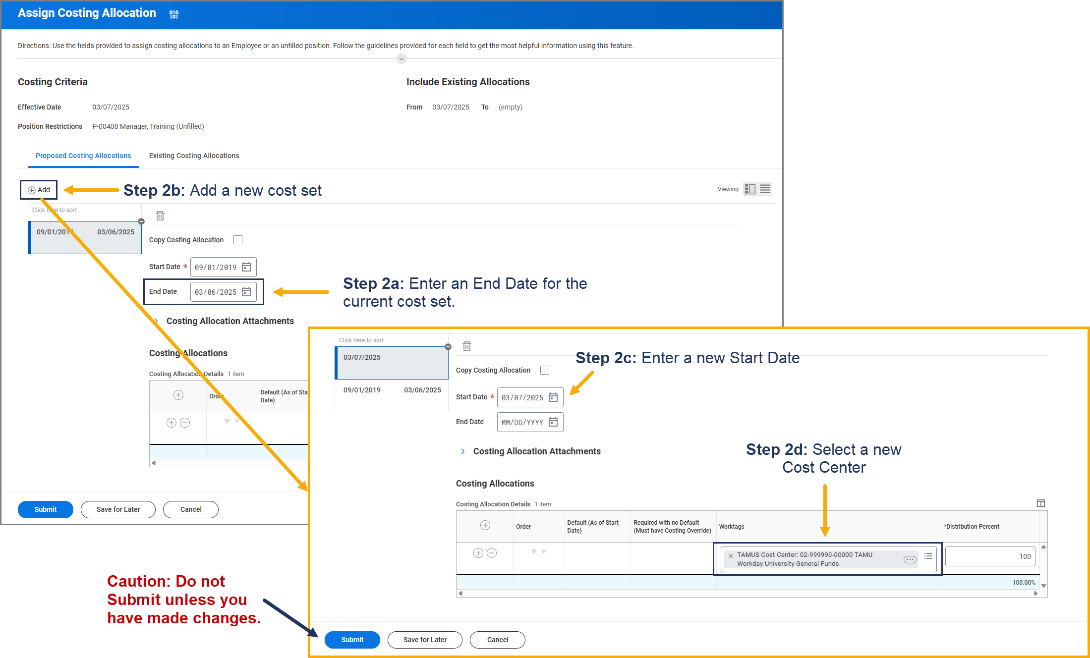Click the Save for Later button in the lower panel

(x=425, y=640)
